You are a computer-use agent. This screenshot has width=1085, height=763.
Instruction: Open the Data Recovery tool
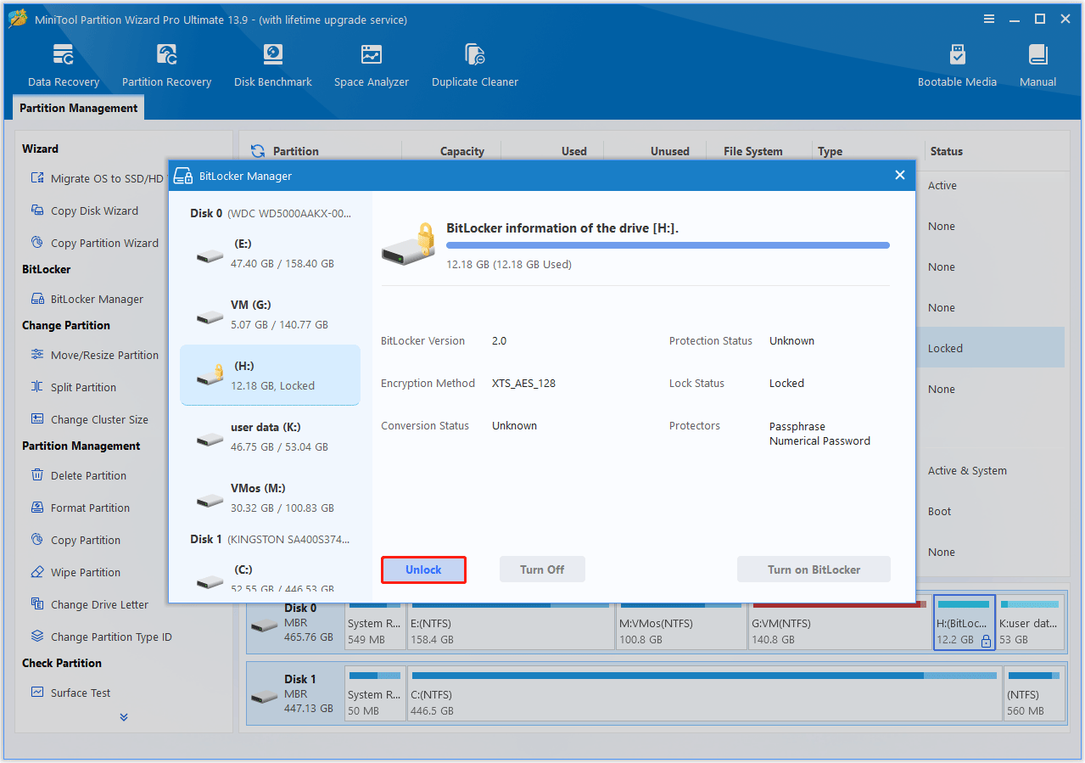click(x=64, y=66)
